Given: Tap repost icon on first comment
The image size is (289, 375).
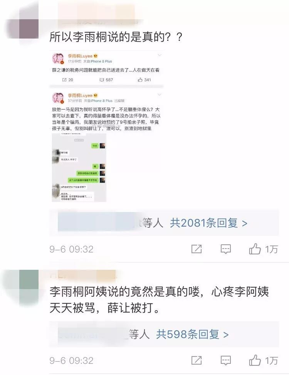Looking at the screenshot, I should (x=197, y=249).
